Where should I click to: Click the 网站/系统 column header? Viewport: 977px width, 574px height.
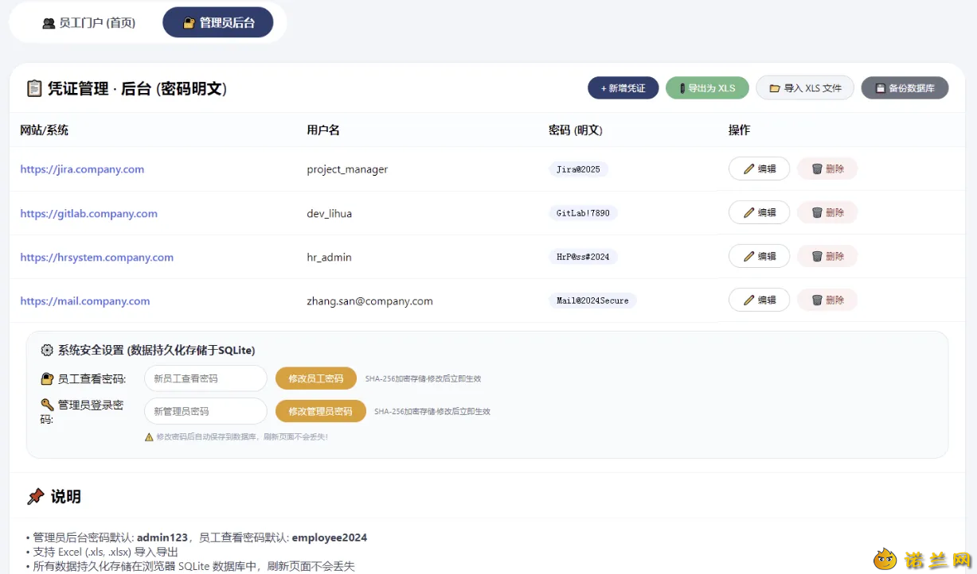pos(44,130)
